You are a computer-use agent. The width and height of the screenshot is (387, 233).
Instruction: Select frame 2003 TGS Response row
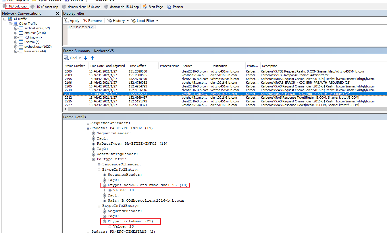(x=225, y=75)
